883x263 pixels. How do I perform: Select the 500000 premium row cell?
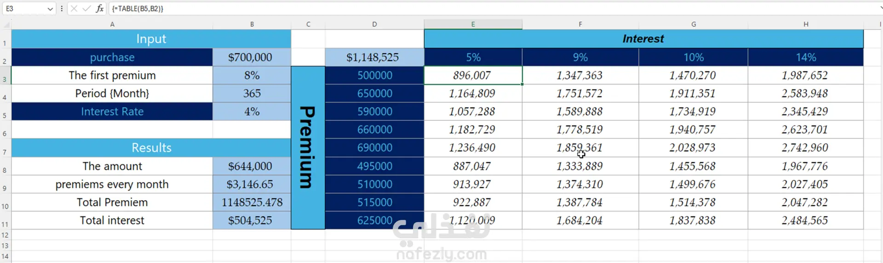coord(374,75)
